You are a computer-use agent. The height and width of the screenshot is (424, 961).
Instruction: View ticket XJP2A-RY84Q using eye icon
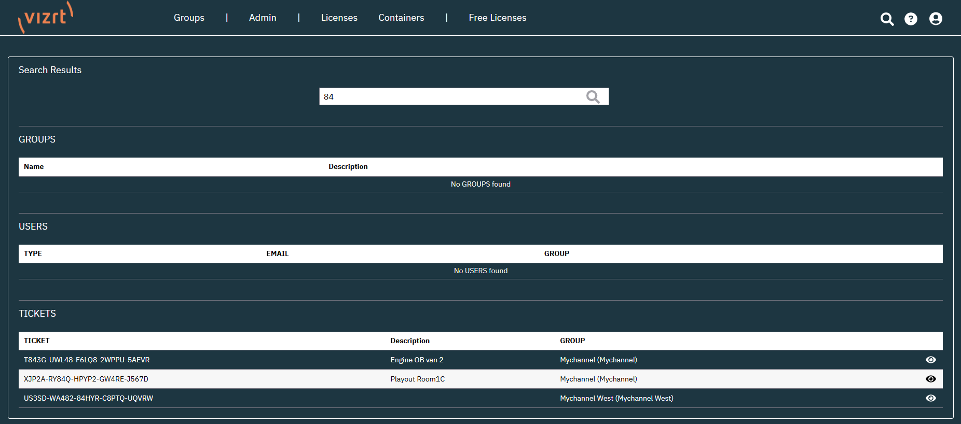pos(931,379)
